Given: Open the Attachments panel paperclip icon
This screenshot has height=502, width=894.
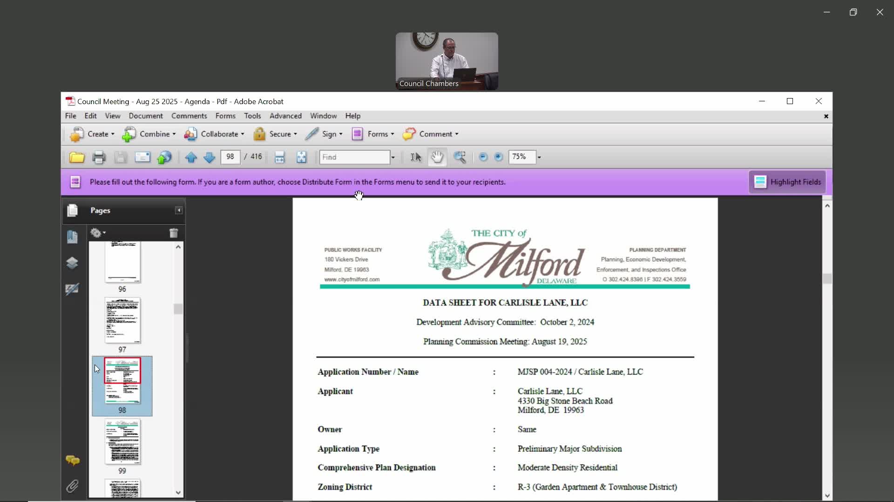Looking at the screenshot, I should (x=72, y=486).
